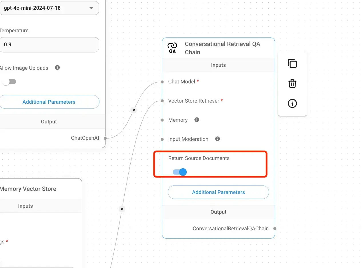Open Additional Parameters of the QA Chain node
This screenshot has width=363, height=268.
(x=218, y=192)
